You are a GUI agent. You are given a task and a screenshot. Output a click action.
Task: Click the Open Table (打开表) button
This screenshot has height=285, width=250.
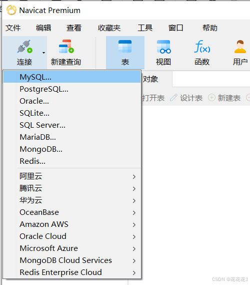[x=153, y=98]
